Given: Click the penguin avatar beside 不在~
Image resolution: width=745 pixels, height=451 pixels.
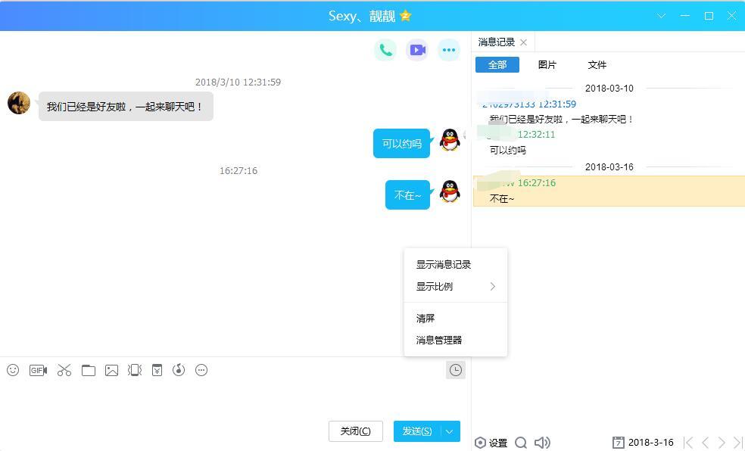Looking at the screenshot, I should tap(450, 191).
